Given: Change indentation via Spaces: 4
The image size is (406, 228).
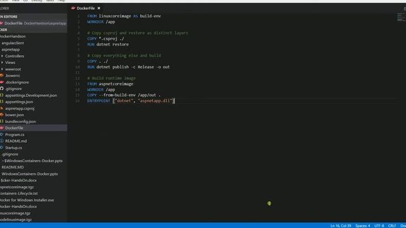Looking at the screenshot, I should 362,225.
